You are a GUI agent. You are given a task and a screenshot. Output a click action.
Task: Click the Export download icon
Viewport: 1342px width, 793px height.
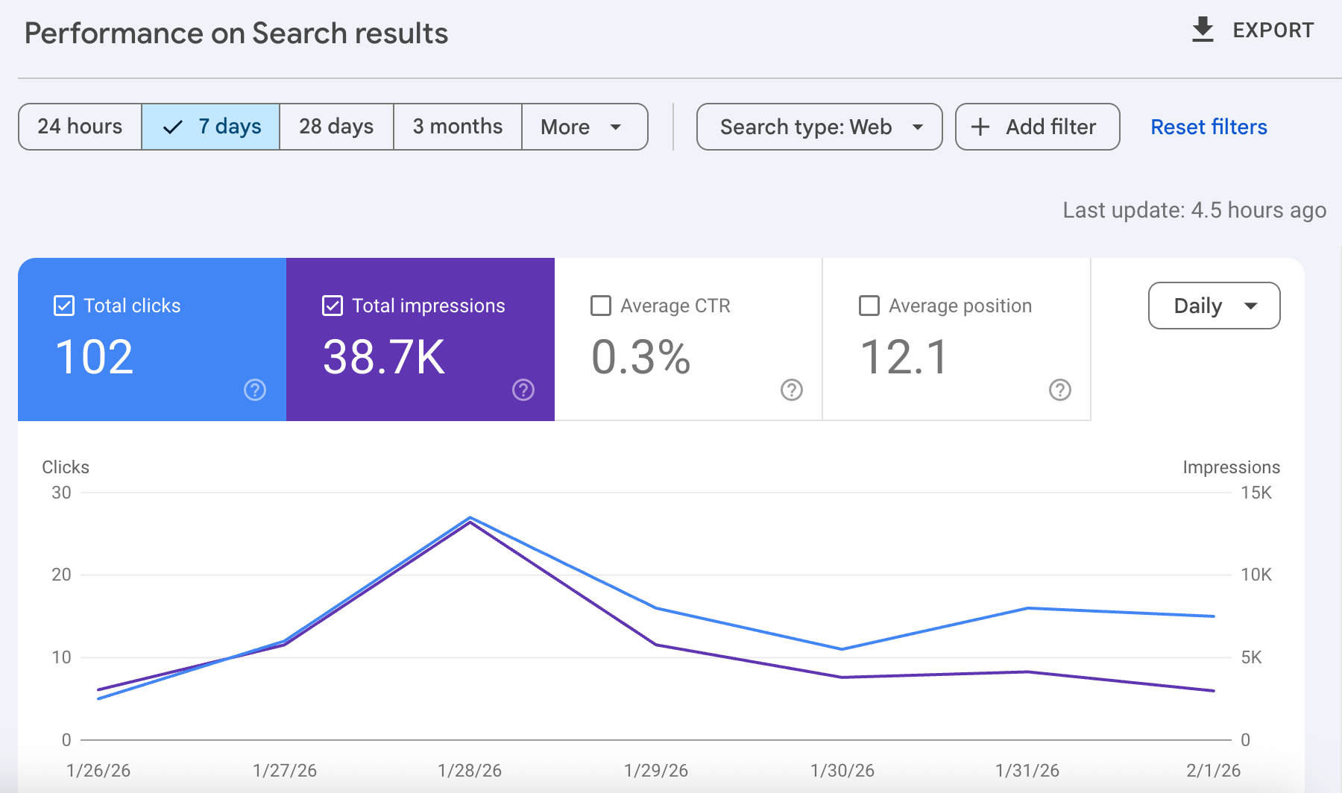(x=1203, y=30)
